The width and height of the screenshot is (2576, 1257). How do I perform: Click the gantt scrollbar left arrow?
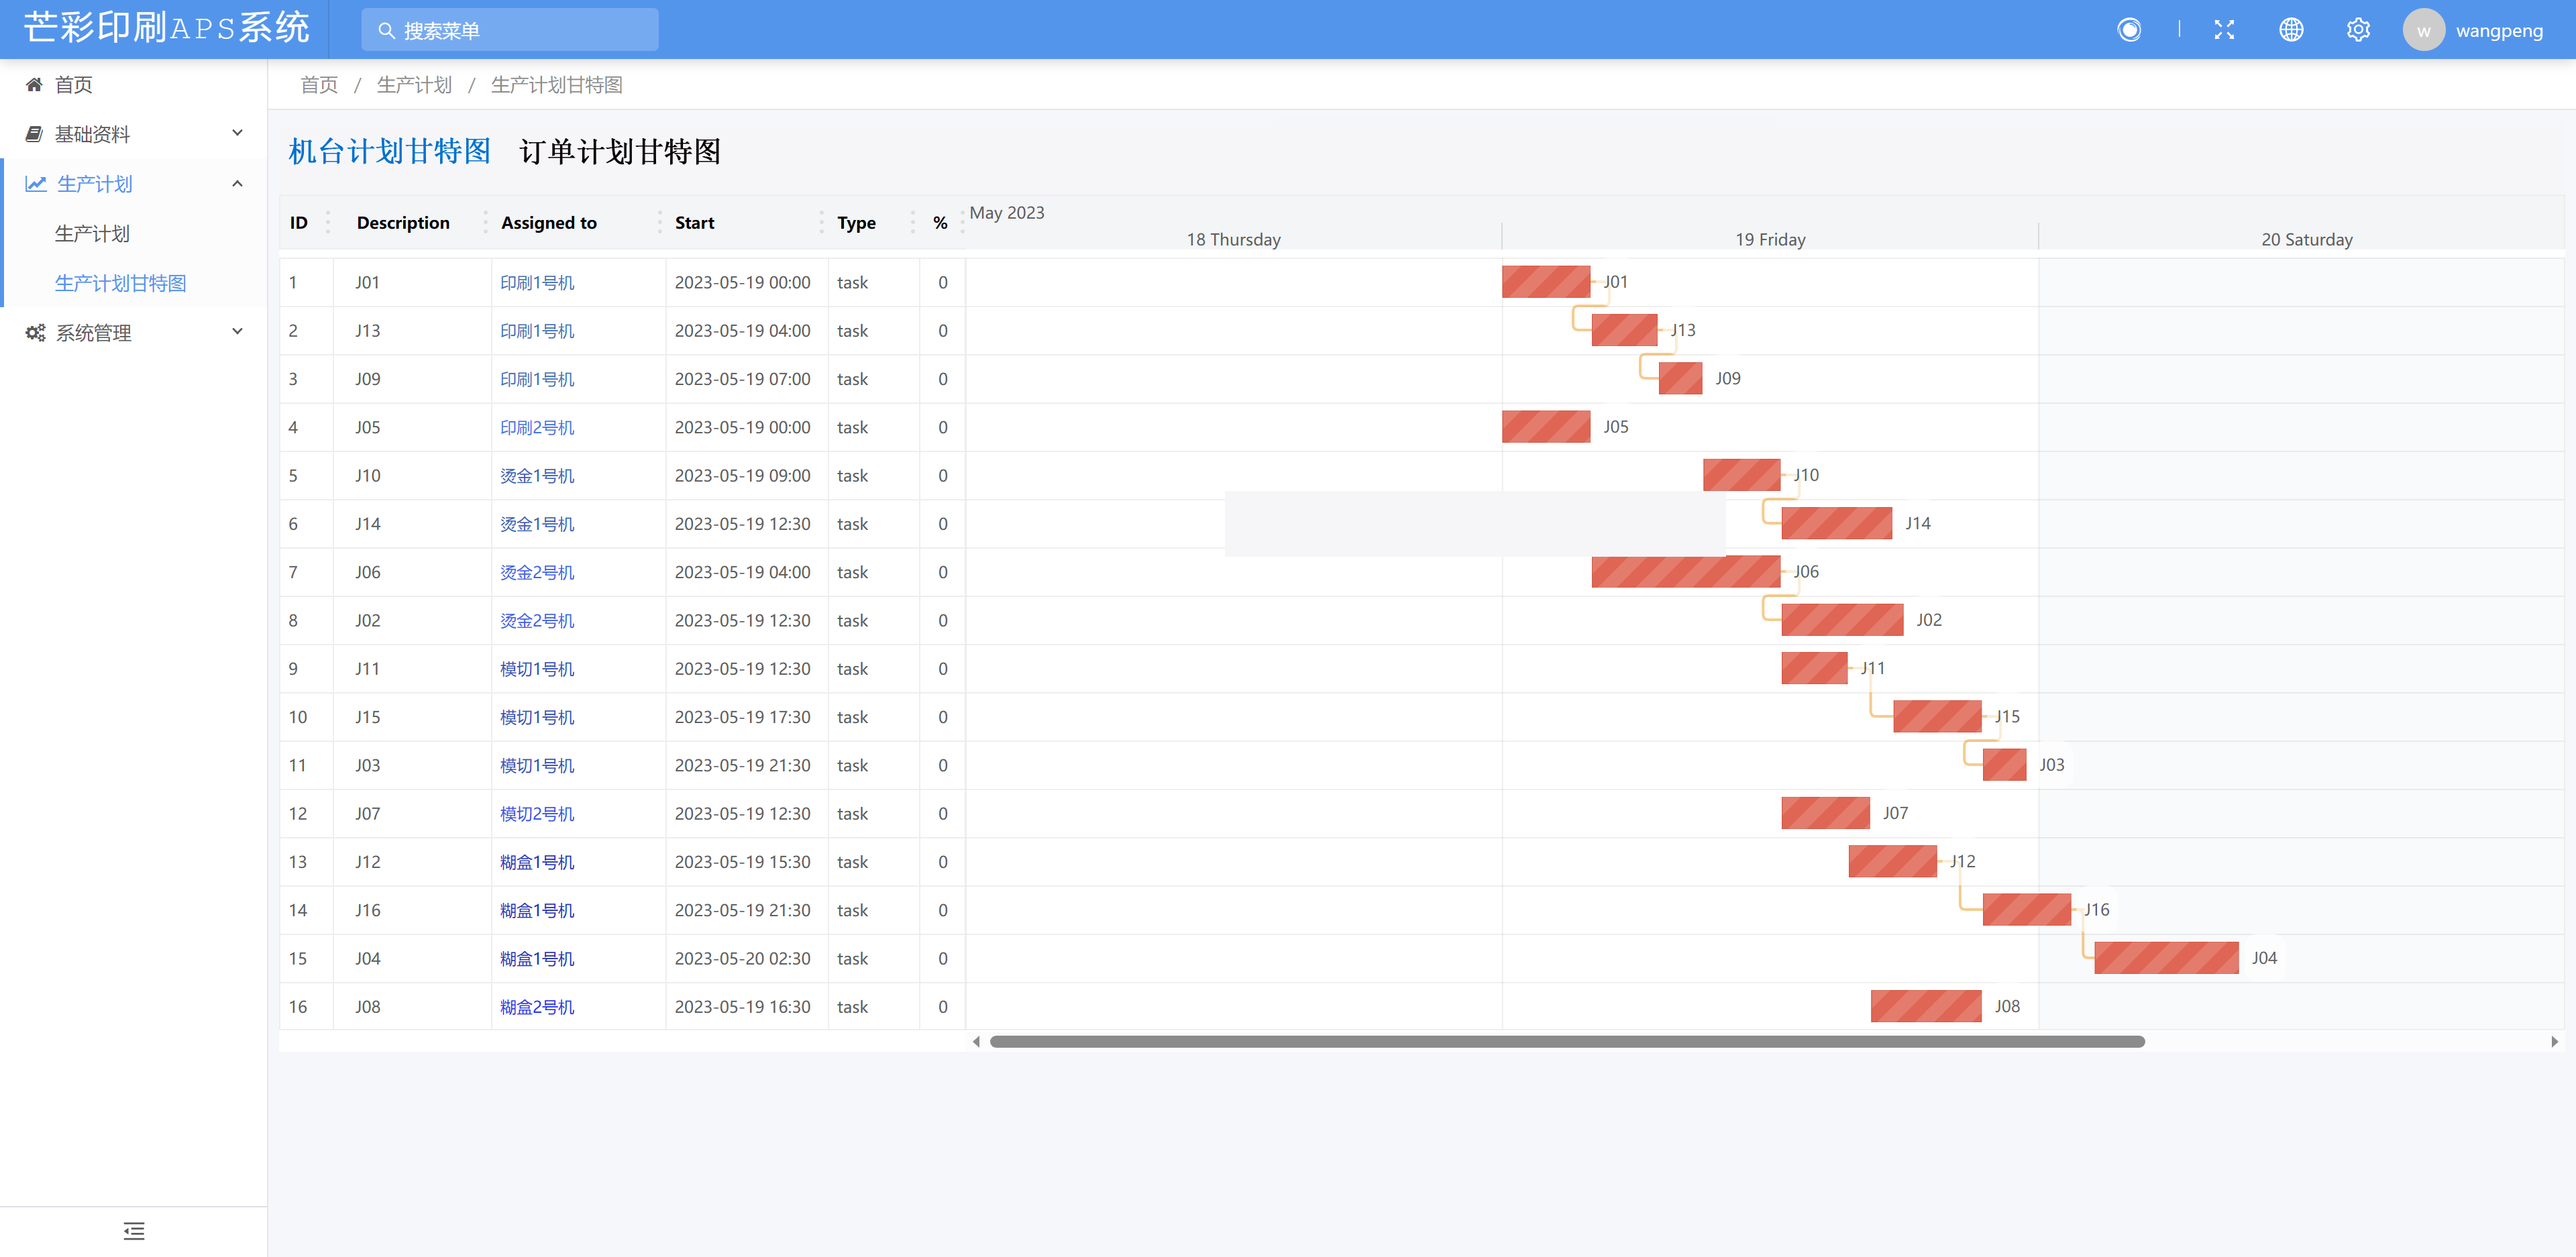976,1042
